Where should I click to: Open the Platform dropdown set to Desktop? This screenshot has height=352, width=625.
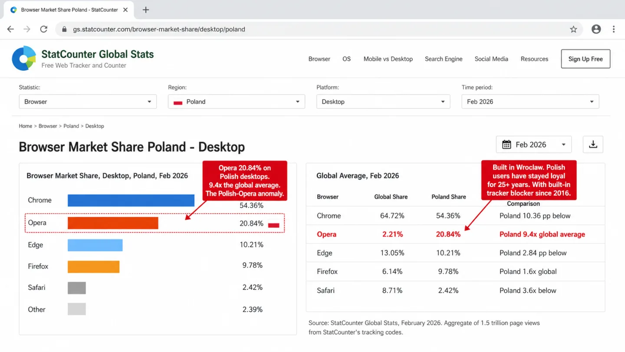(x=383, y=102)
